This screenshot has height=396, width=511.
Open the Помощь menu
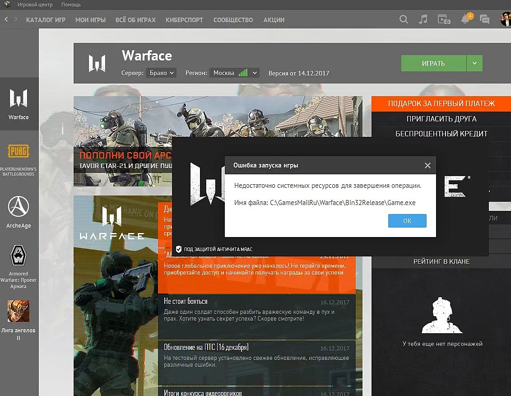(71, 5)
